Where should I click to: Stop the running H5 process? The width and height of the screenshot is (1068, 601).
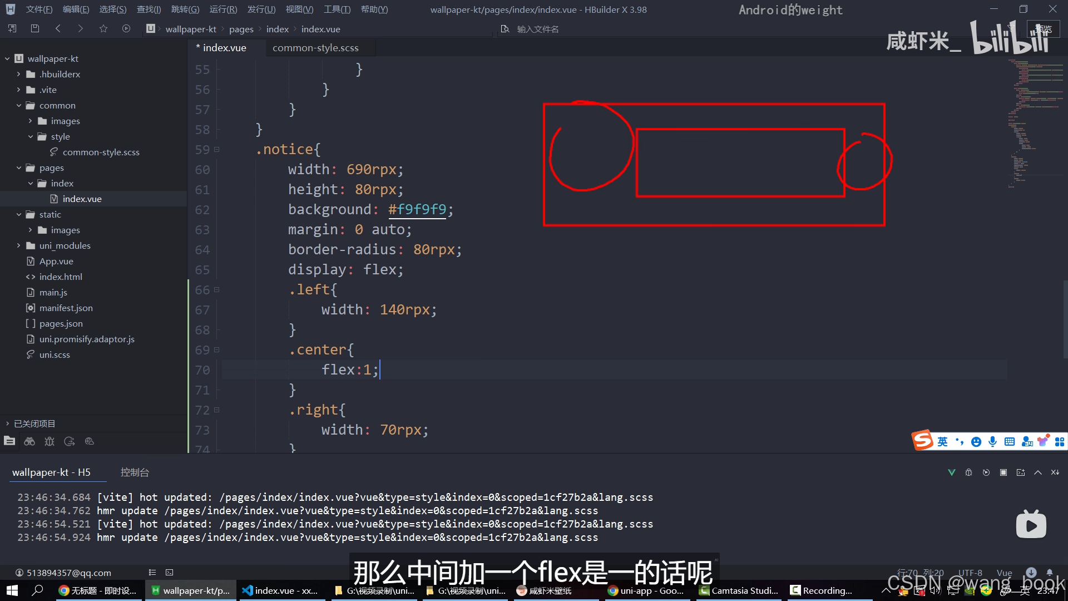(x=1003, y=472)
